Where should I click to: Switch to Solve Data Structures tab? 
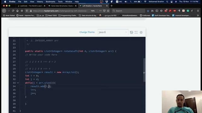pos(62,6)
